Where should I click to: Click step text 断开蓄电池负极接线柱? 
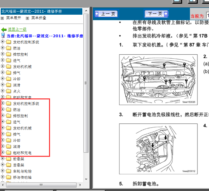[156, 114]
